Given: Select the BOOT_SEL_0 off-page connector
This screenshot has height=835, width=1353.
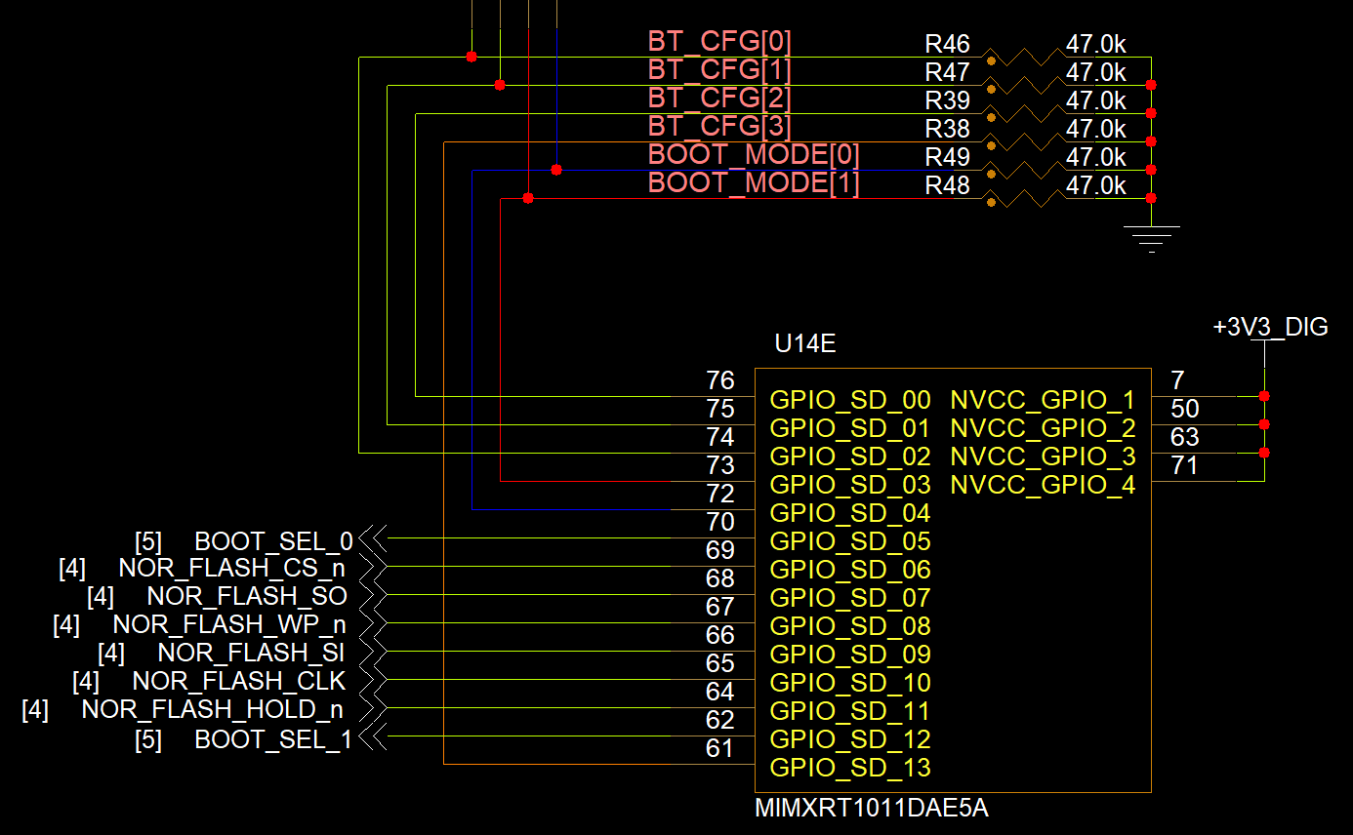Looking at the screenshot, I should pos(373,537).
